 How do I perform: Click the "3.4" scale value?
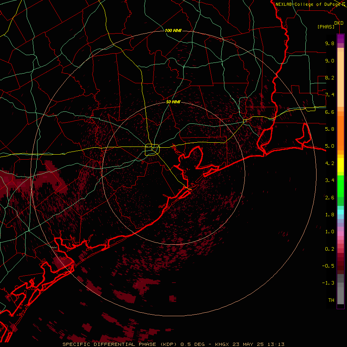coord(330,180)
